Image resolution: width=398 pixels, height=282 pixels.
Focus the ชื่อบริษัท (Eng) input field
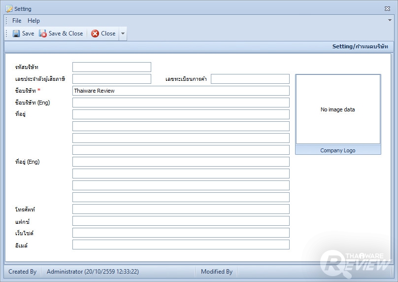(181, 103)
